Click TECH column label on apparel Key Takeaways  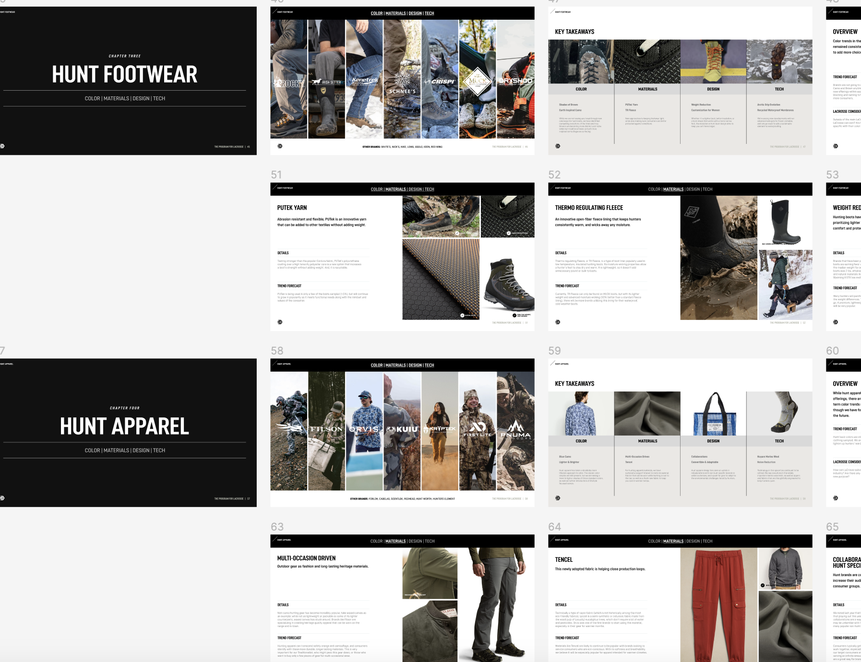click(779, 441)
